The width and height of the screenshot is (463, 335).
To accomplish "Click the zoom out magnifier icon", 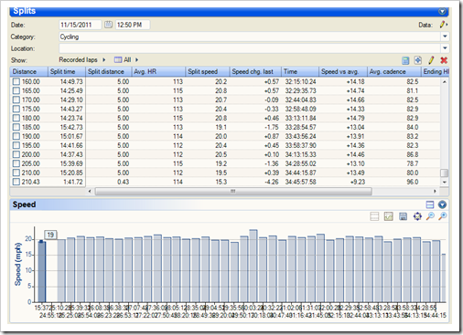I will (x=430, y=216).
